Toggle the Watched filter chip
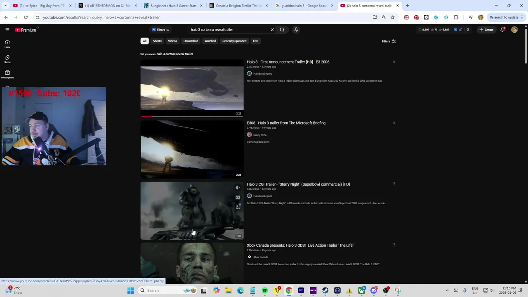Image resolution: width=528 pixels, height=297 pixels. 210,41
